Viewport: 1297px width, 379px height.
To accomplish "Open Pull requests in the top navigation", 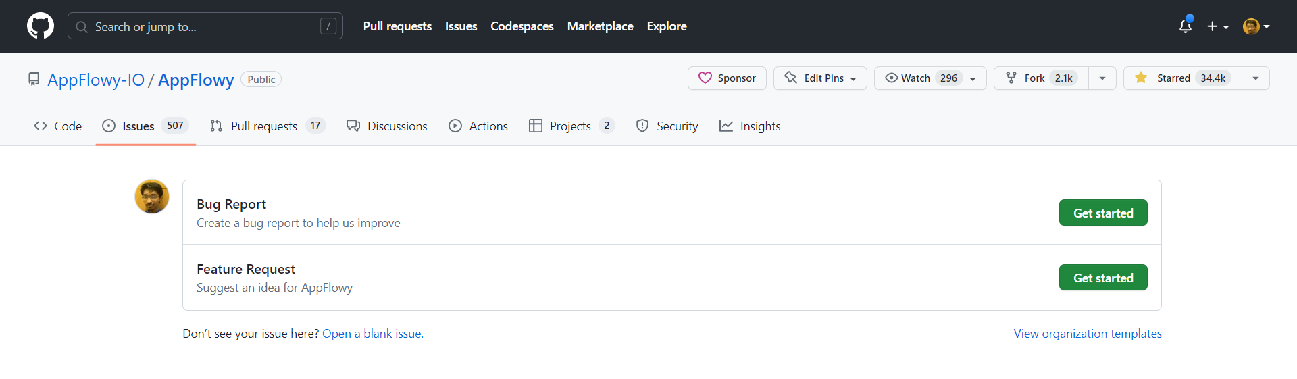I will pyautogui.click(x=397, y=26).
